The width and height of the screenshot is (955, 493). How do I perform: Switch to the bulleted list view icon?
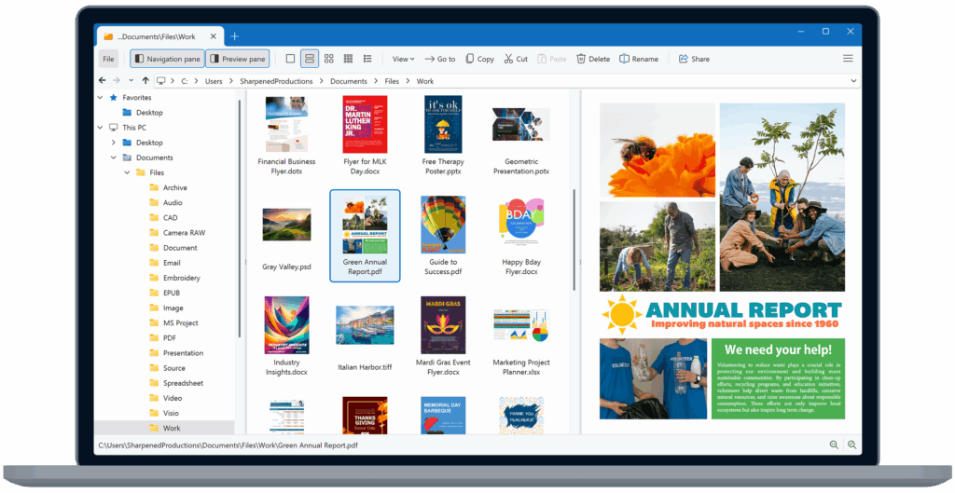(x=367, y=59)
